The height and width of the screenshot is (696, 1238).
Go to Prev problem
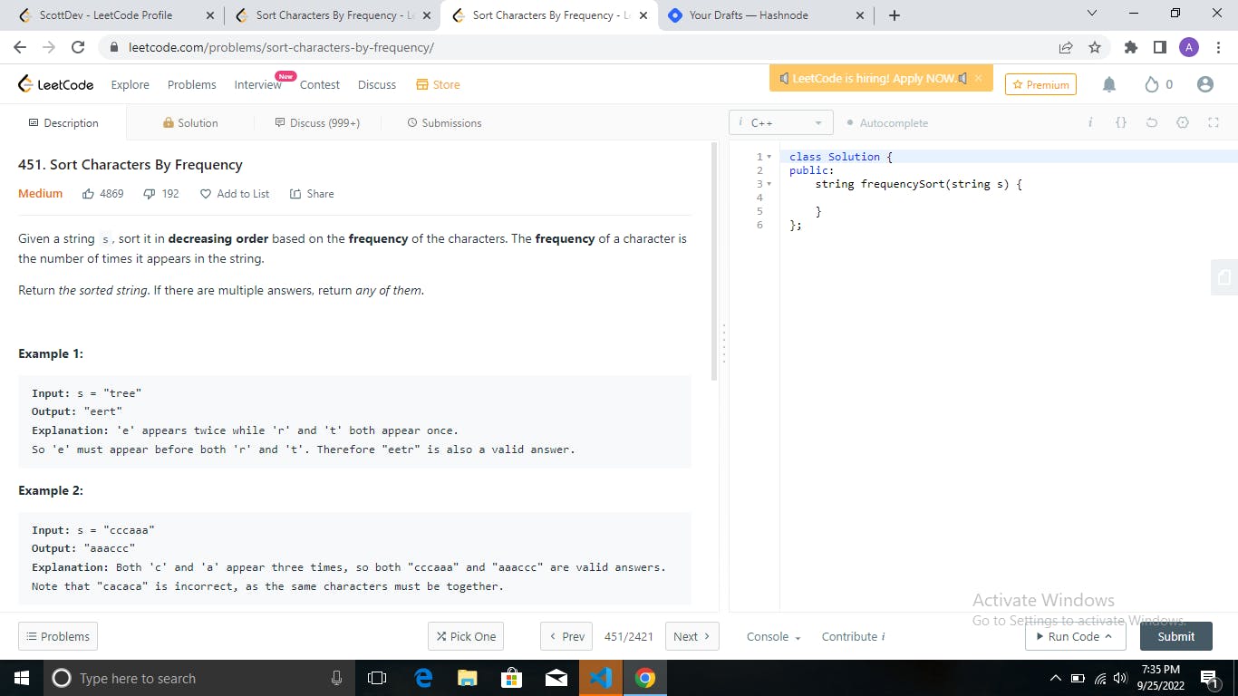(x=566, y=636)
